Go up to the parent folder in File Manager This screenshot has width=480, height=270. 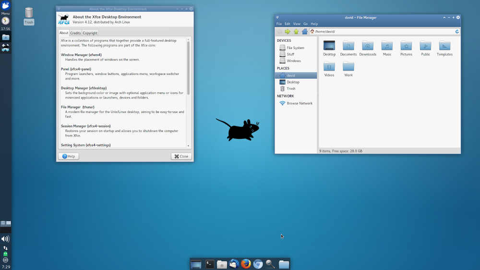pos(296,31)
